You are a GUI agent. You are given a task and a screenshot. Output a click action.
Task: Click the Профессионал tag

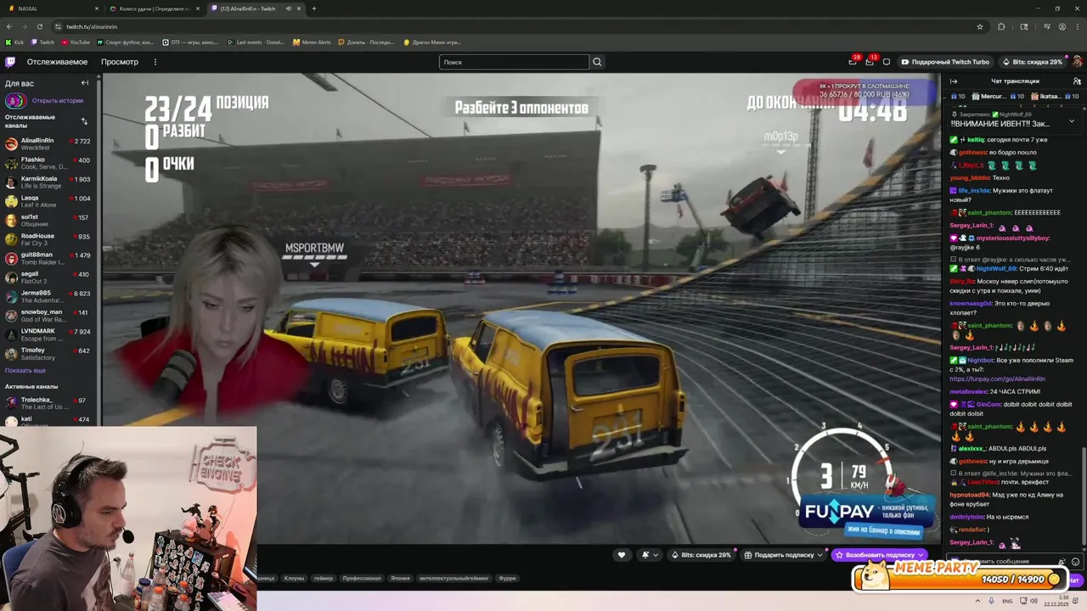[362, 578]
